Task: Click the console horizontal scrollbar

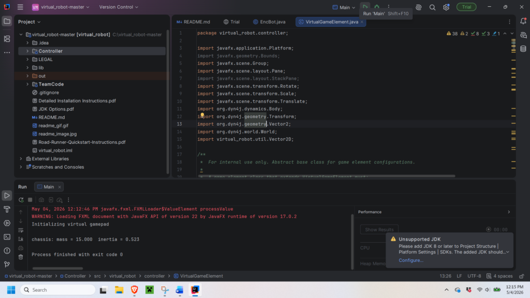Action: point(57,269)
